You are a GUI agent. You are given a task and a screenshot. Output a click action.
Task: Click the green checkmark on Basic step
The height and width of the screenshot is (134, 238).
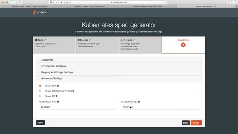(45, 40)
